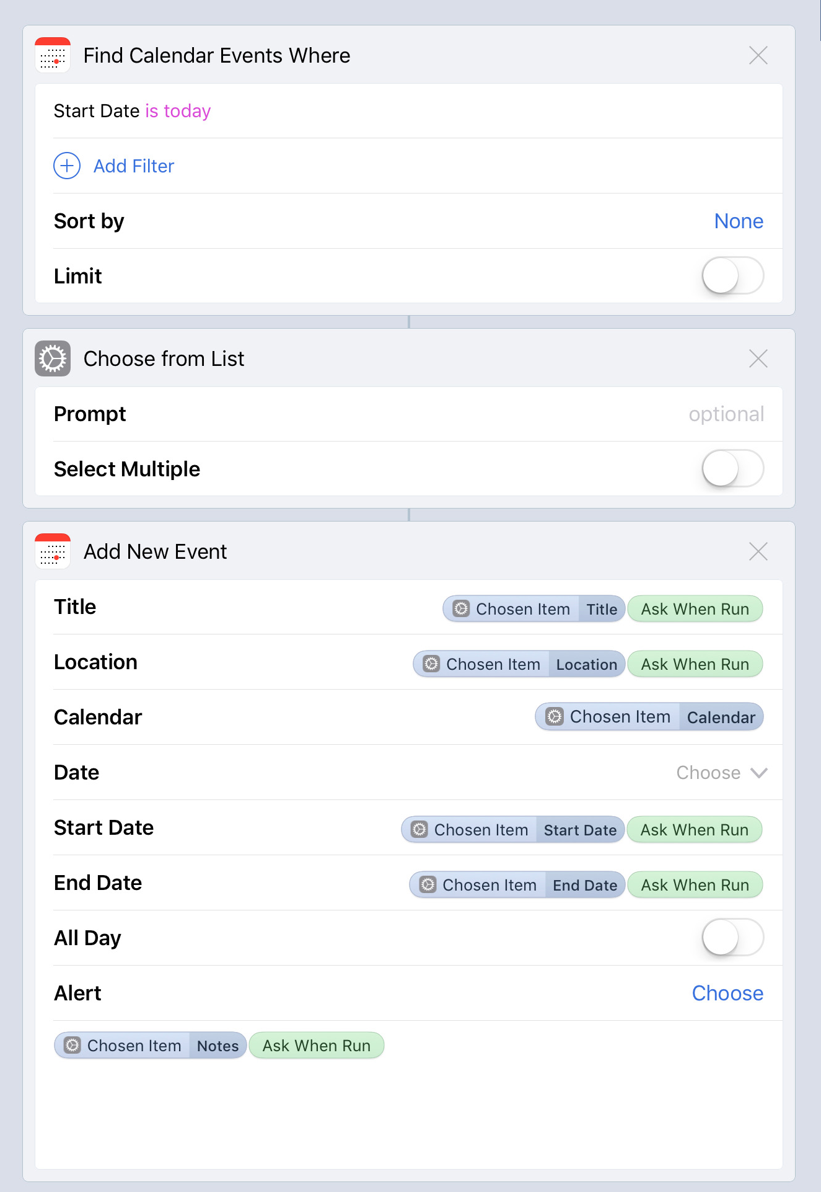Click the 'is today' filter condition
Image resolution: width=821 pixels, height=1192 pixels.
tap(178, 111)
